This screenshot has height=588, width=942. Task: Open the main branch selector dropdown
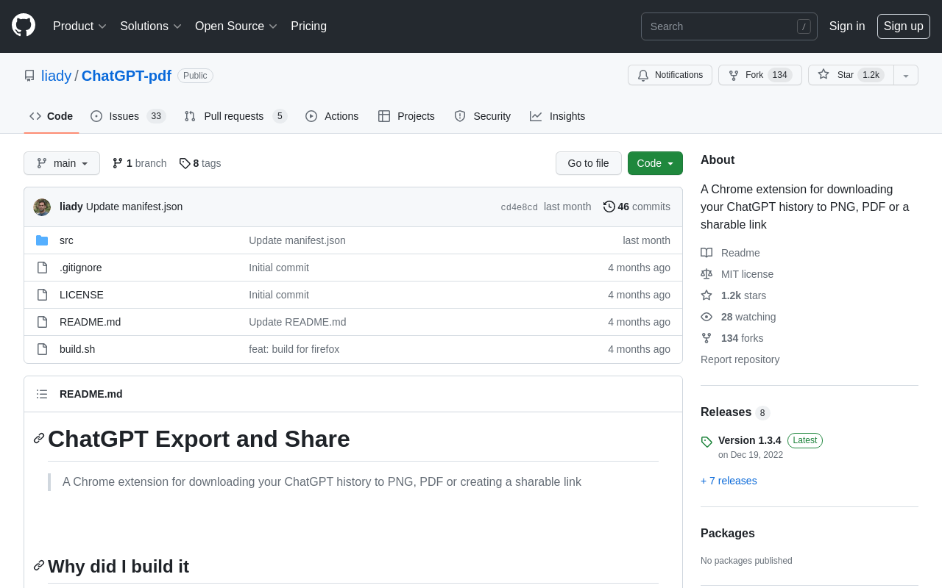62,163
